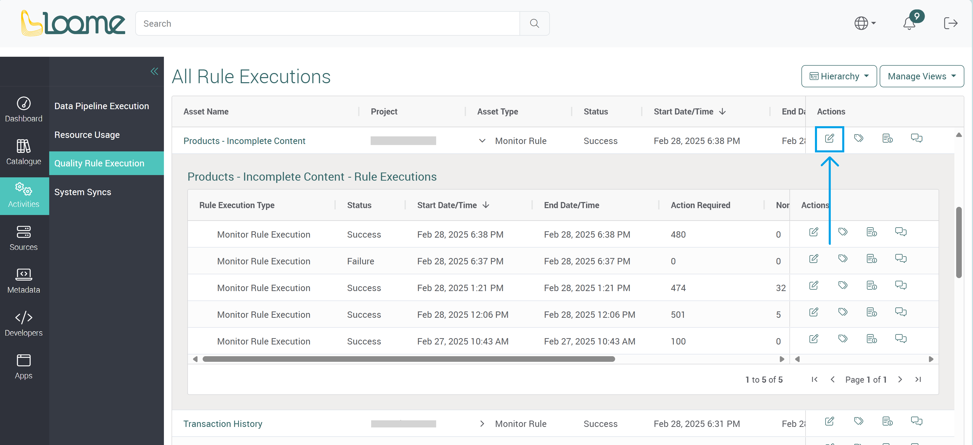Viewport: 973px width, 445px height.
Task: Click edit icon for 6:37 PM Failure execution
Action: pyautogui.click(x=814, y=259)
